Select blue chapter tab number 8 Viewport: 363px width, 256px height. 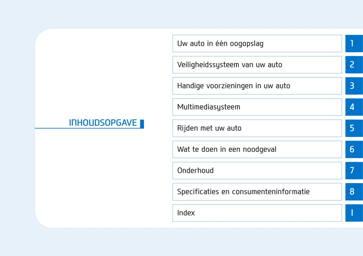[x=354, y=192]
